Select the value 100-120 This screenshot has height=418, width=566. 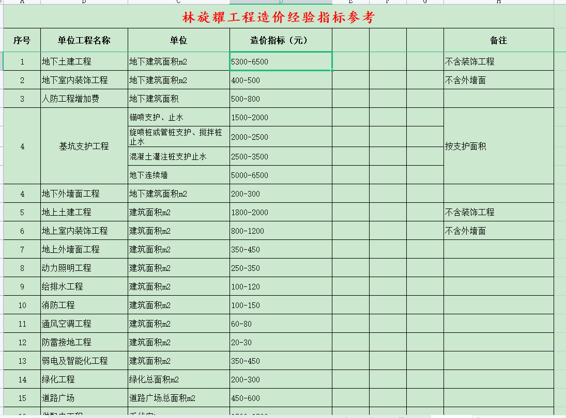pos(281,286)
